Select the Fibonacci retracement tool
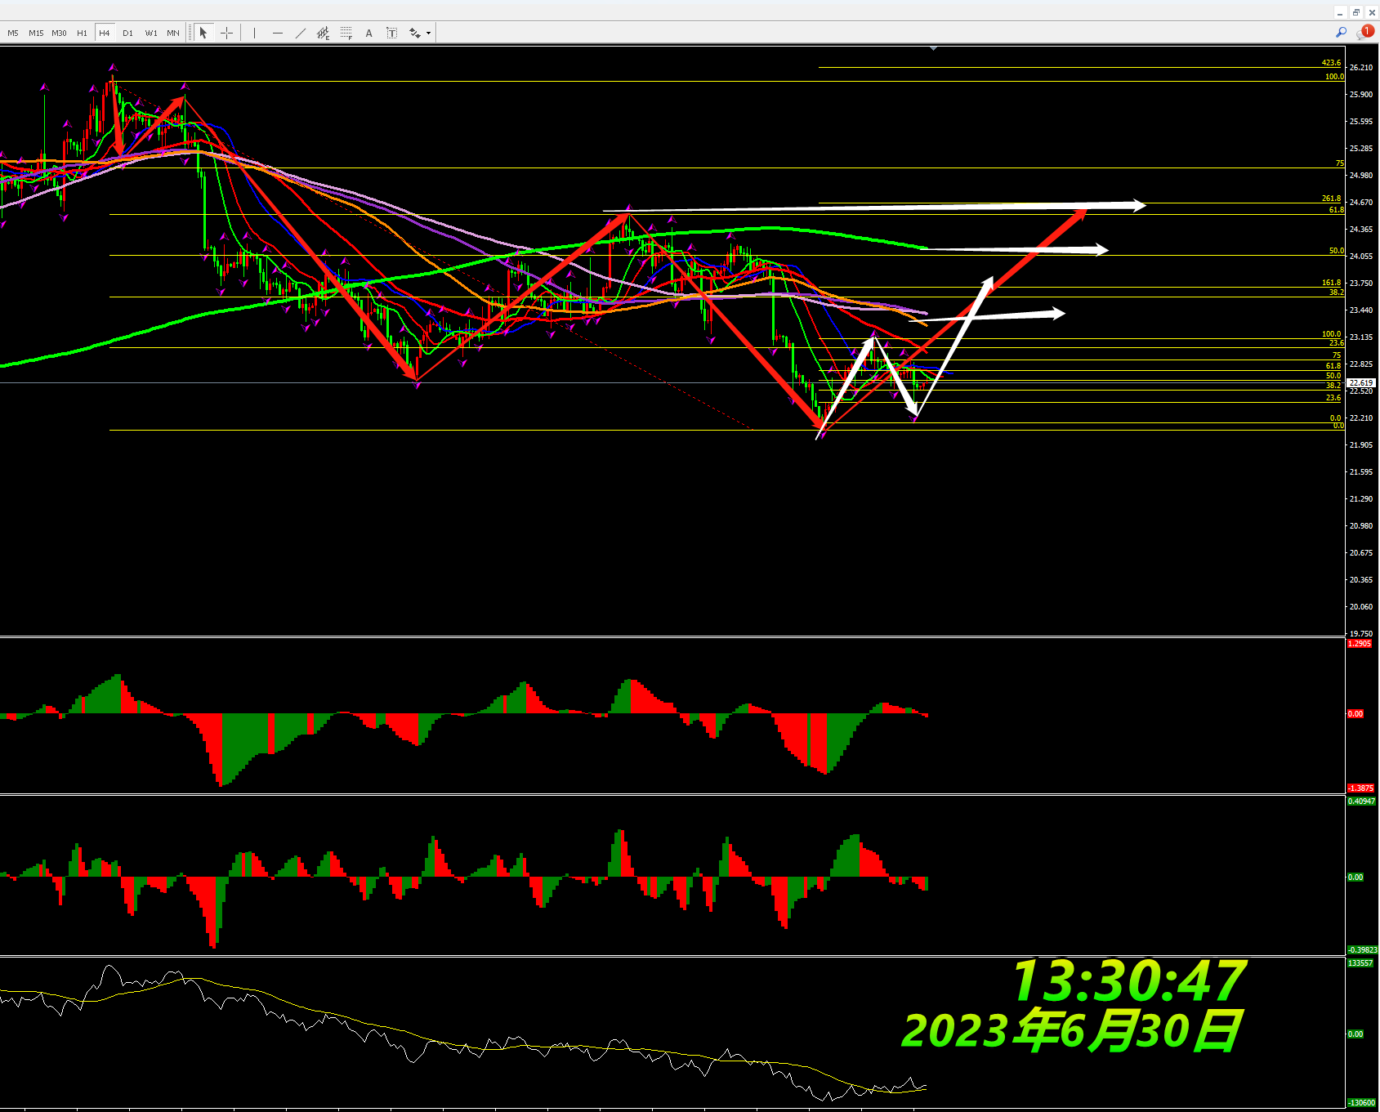1380x1112 pixels. click(x=346, y=33)
